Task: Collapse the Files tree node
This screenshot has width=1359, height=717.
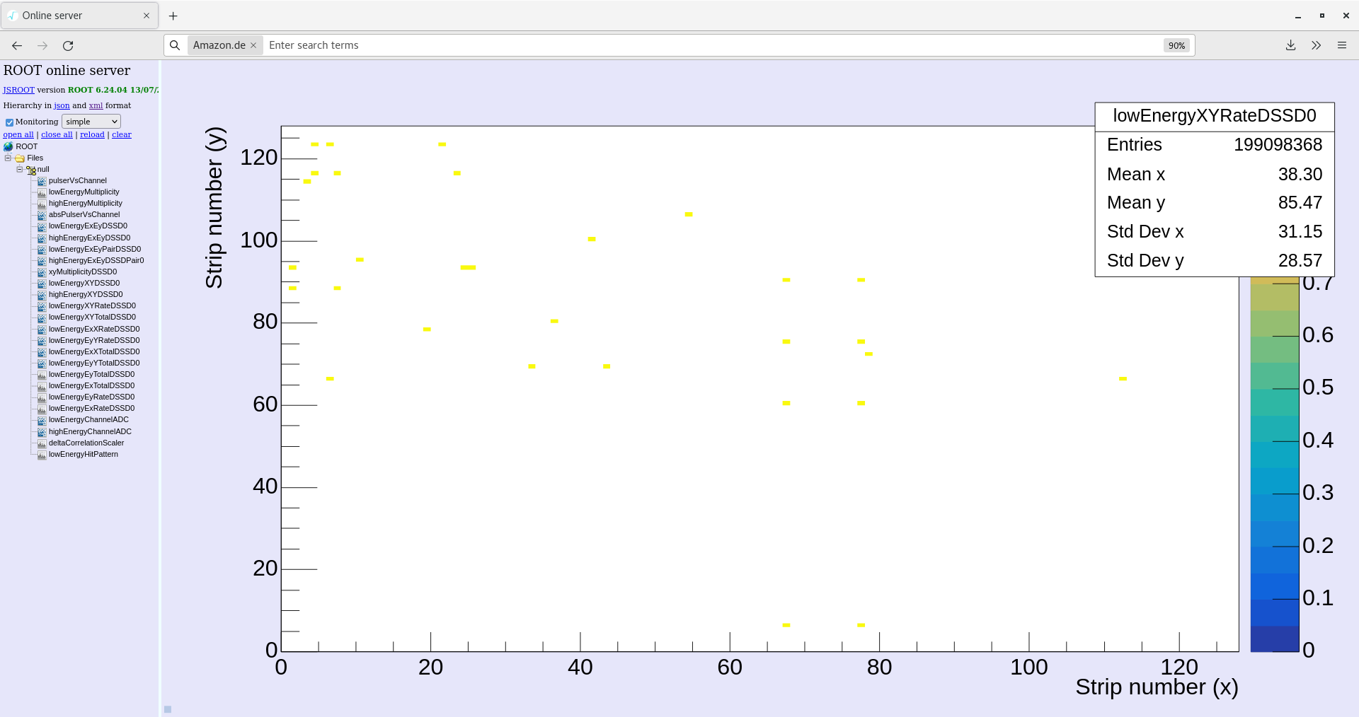Action: tap(8, 158)
